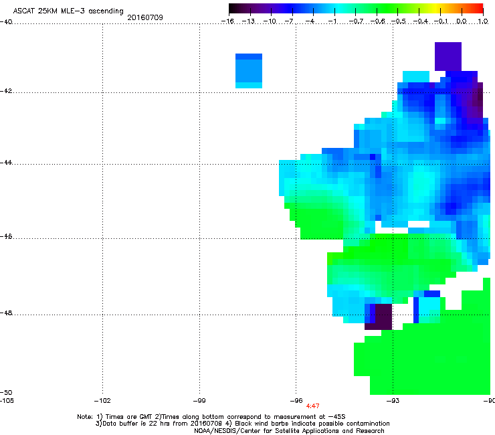Click the "ASCAT 25KM MLE-3 ascending" title
This screenshot has width=495, height=435.
click(68, 11)
